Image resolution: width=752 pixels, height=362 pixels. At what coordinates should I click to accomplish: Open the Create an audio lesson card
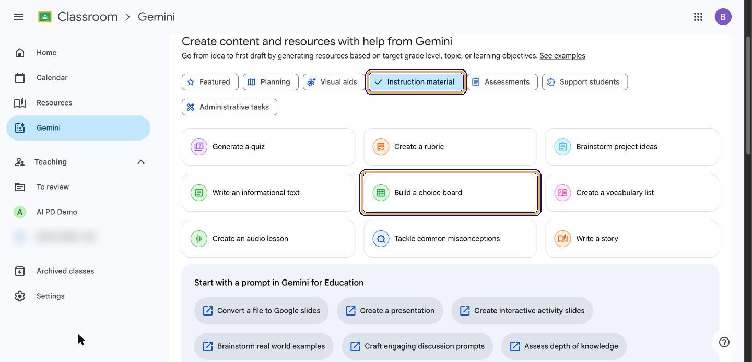click(268, 239)
